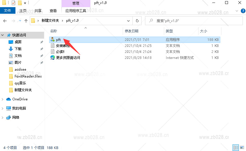Click the properties checkmark icon in title bar

tap(13, 3)
